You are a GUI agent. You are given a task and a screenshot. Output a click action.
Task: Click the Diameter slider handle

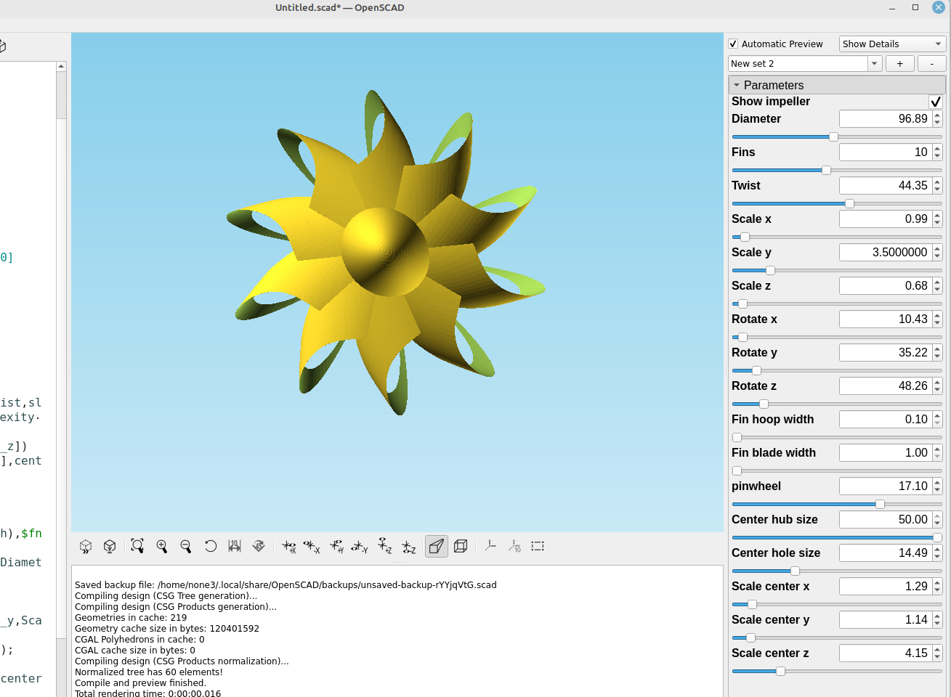[833, 136]
